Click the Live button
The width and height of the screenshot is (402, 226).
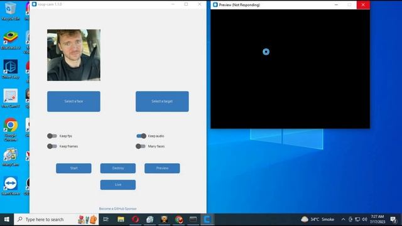pos(118,185)
